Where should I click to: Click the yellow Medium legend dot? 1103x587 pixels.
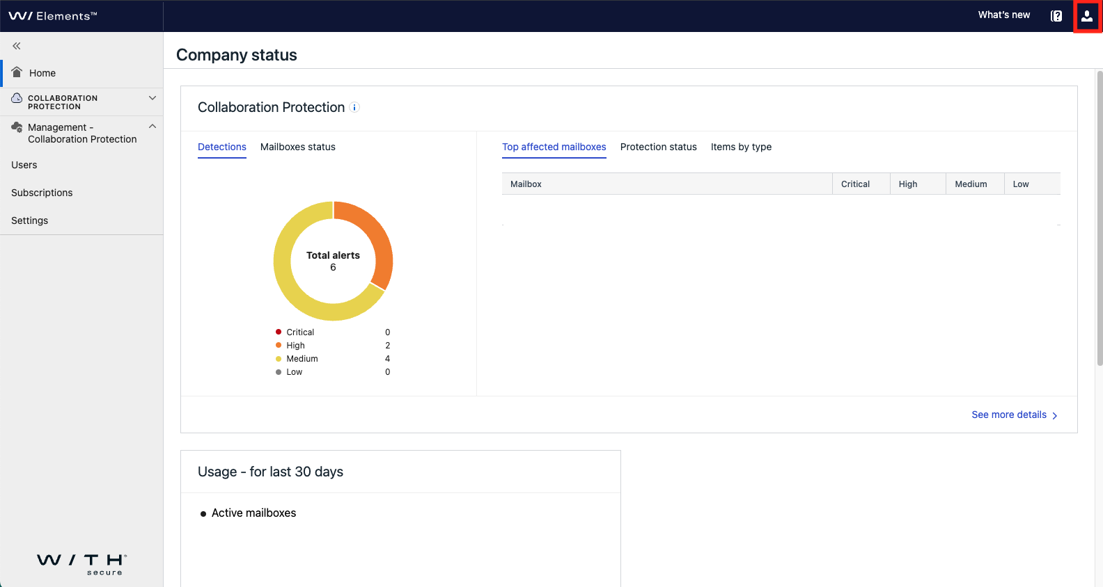pyautogui.click(x=279, y=359)
